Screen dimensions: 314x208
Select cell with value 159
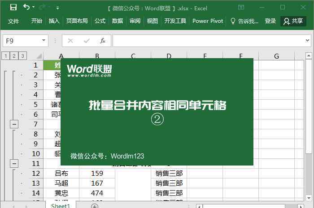tap(97, 173)
